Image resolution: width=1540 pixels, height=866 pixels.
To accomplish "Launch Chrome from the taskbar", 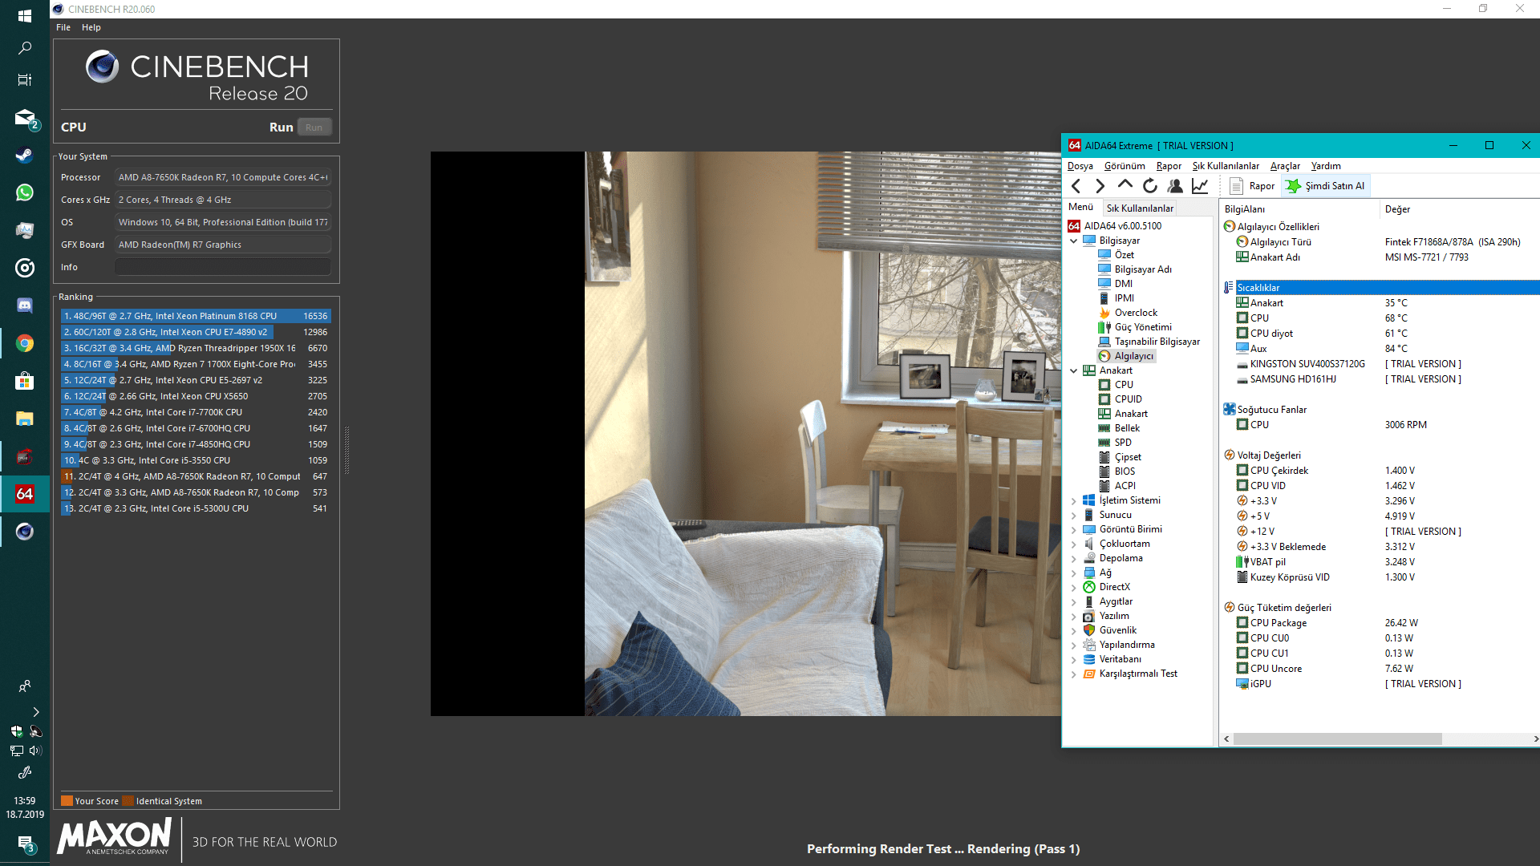I will [x=25, y=343].
